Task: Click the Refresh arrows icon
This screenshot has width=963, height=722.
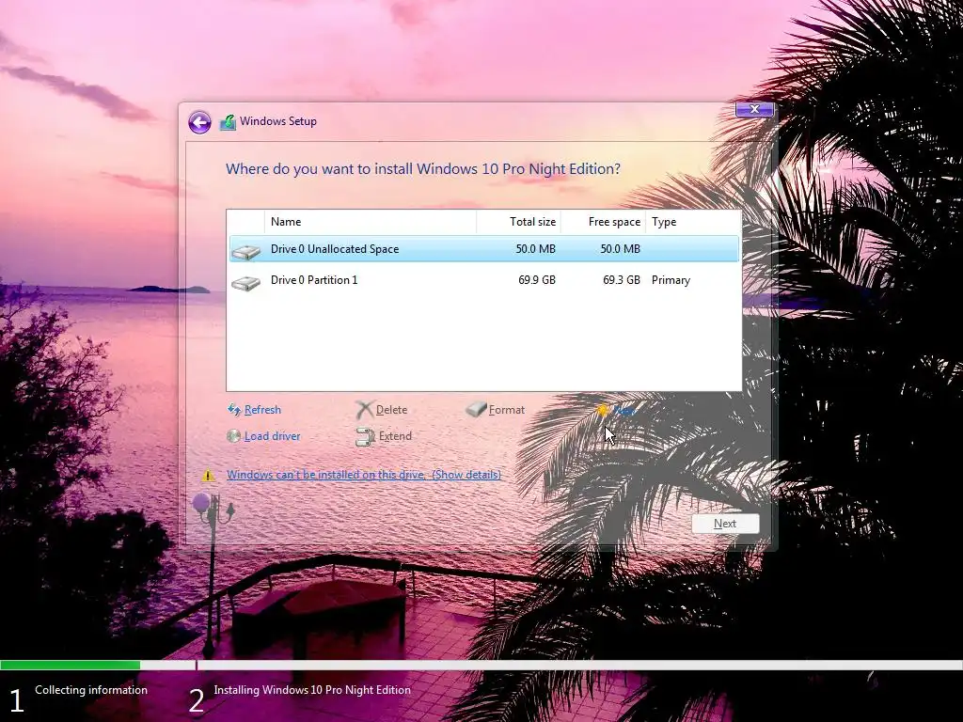Action: [234, 410]
